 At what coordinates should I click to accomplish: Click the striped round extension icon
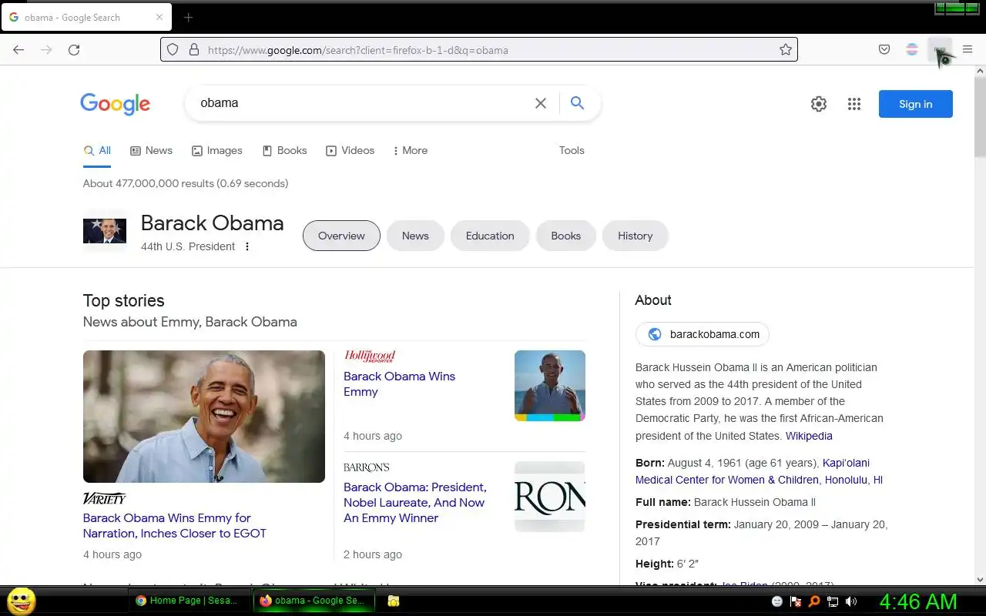coord(912,50)
